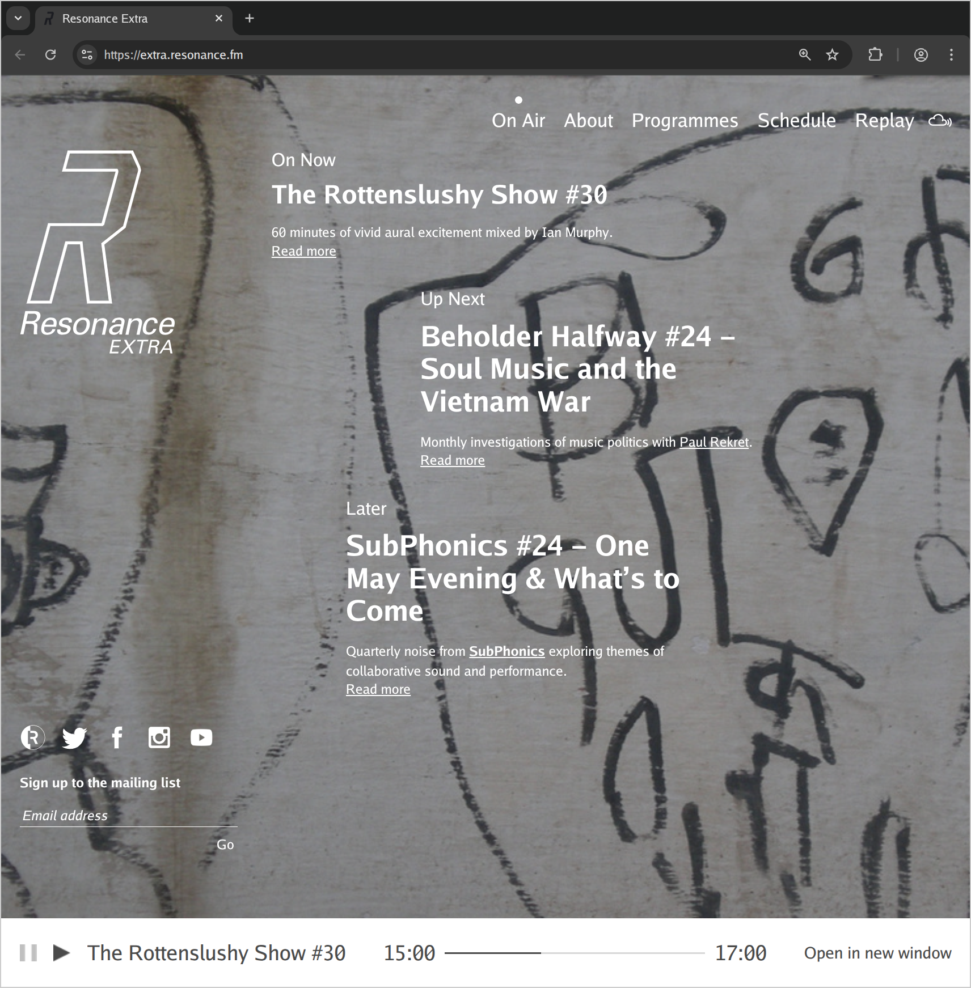Click the playback progress bar
Screen dimensions: 971x988
click(574, 953)
